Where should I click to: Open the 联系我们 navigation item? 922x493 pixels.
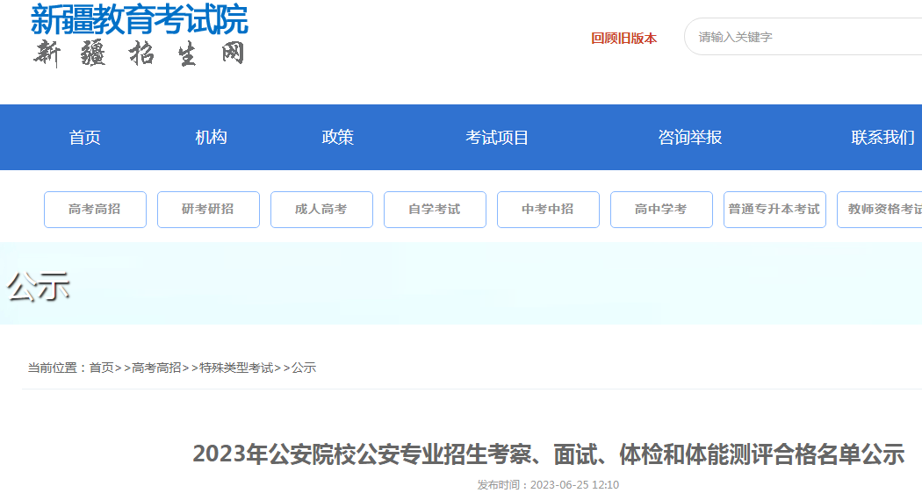pos(882,138)
